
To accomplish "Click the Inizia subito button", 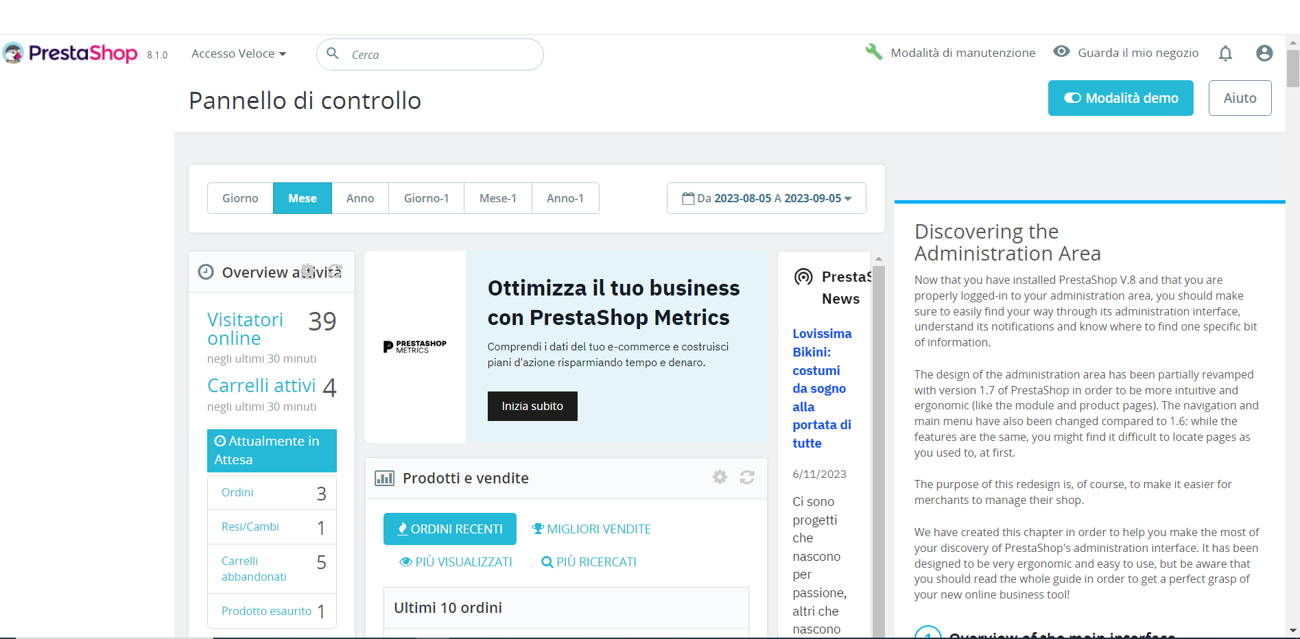I will 532,406.
